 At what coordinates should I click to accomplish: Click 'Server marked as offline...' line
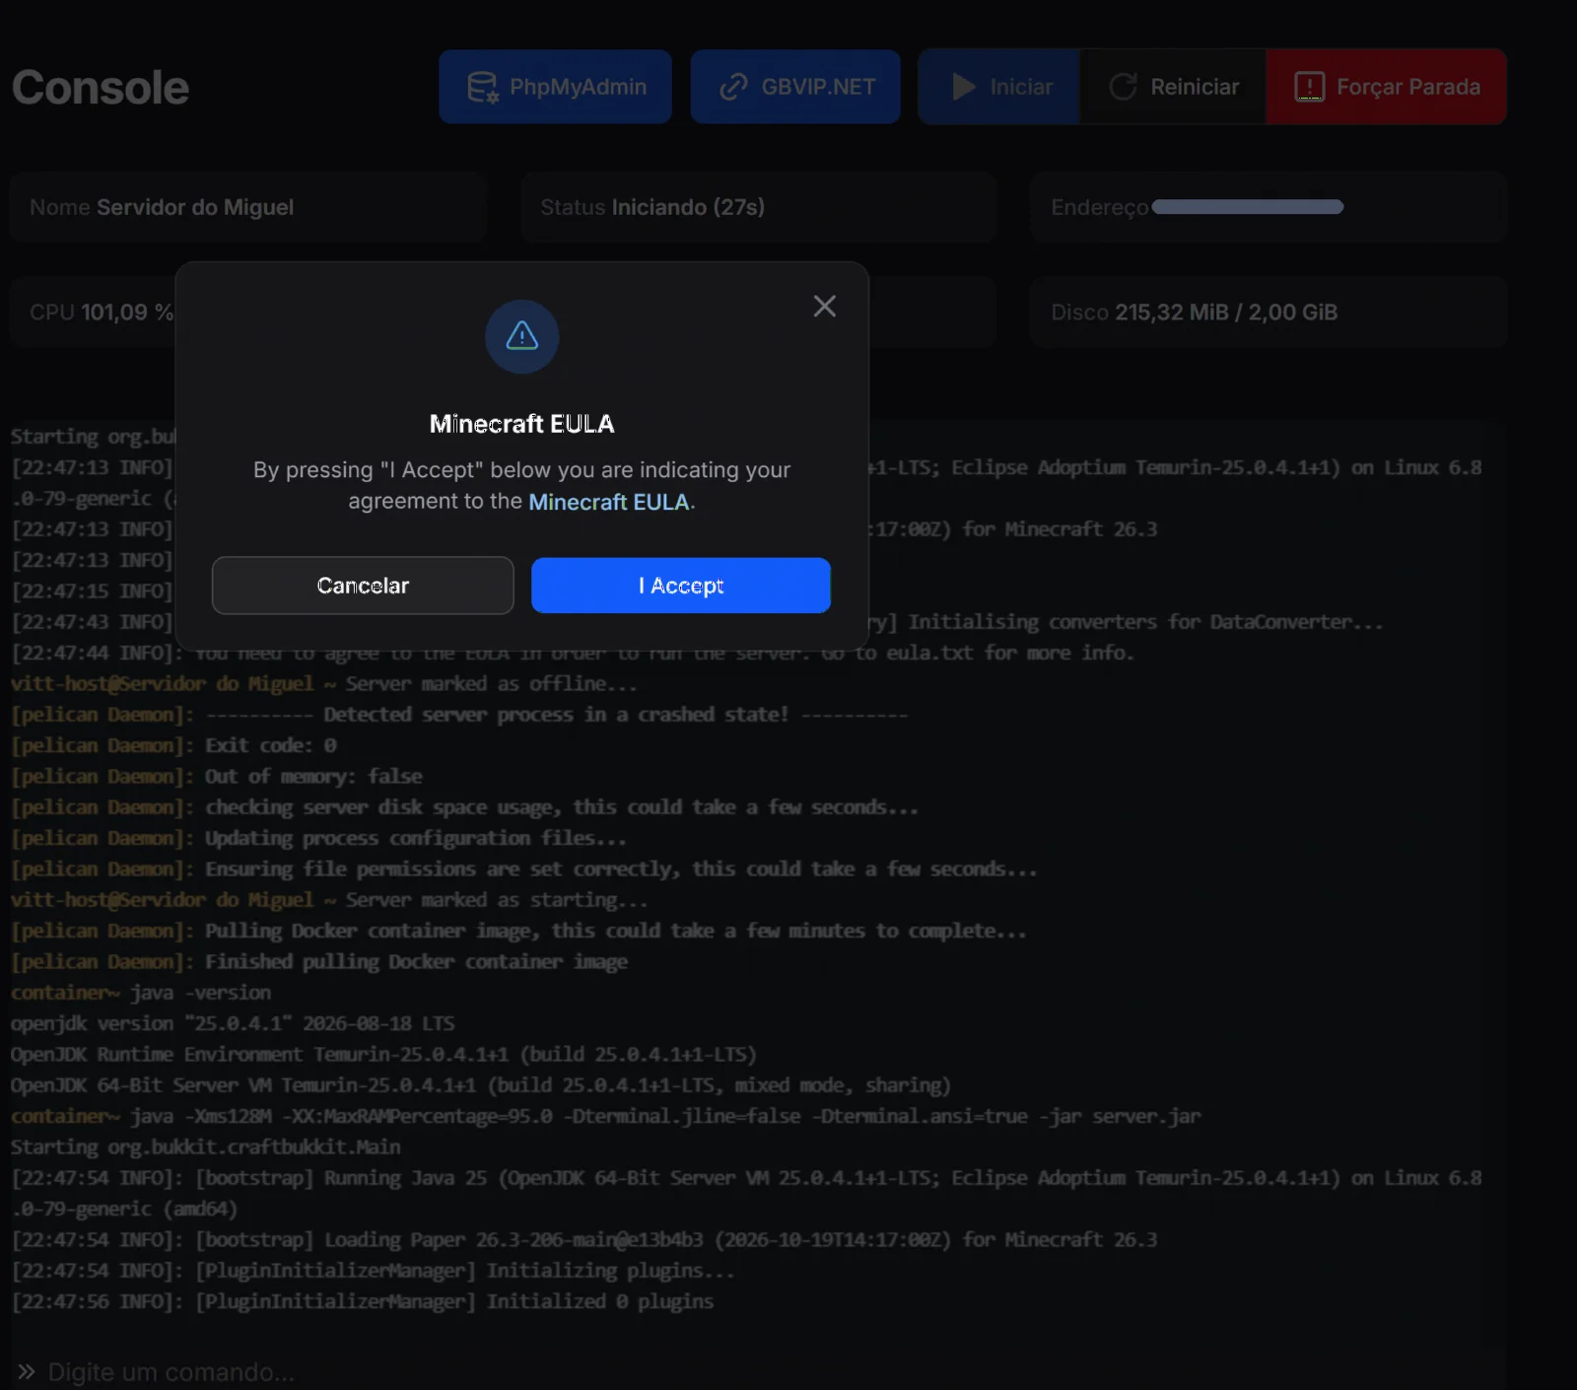point(324,684)
